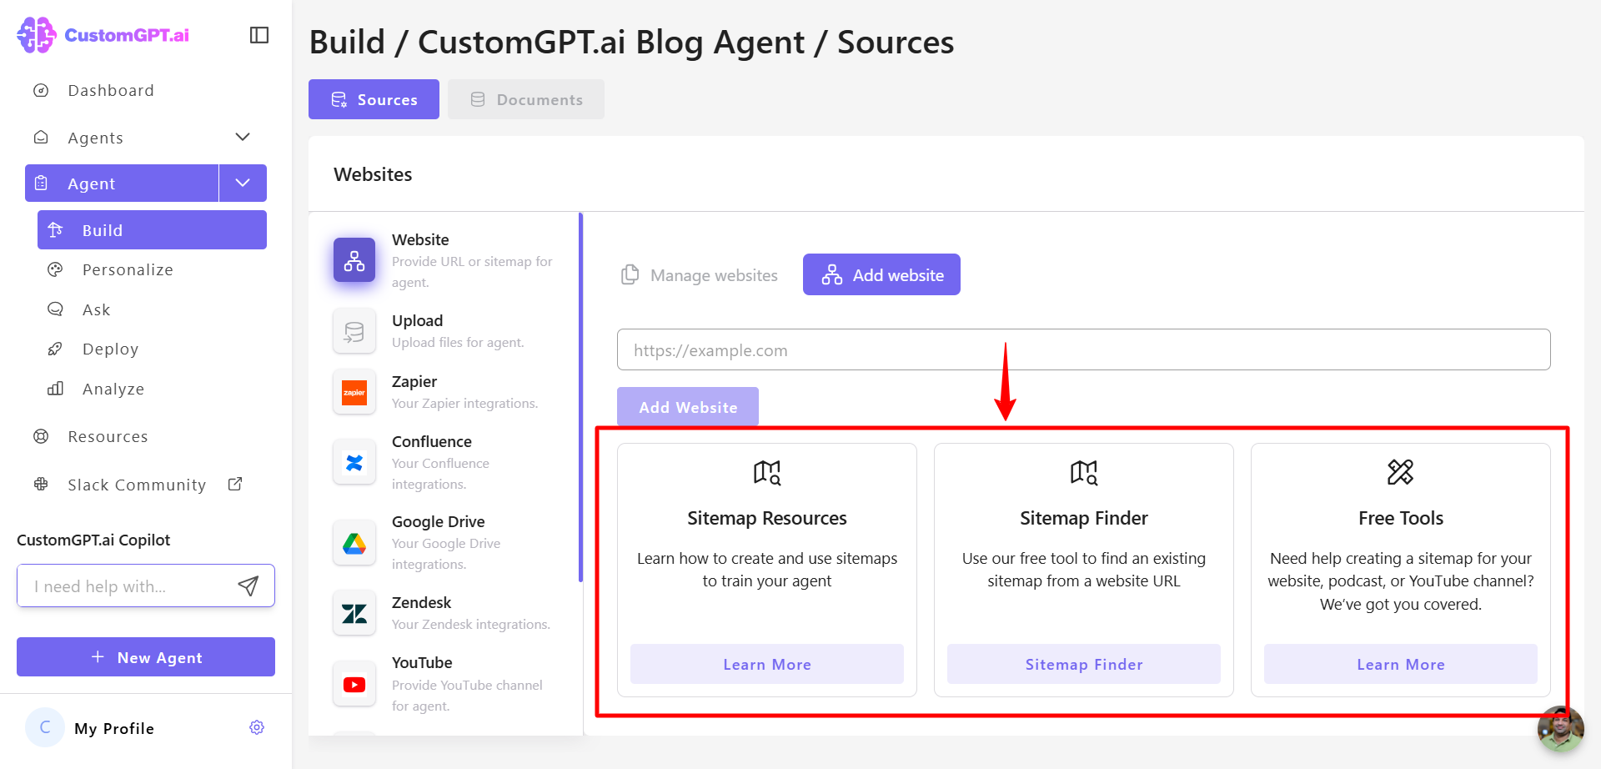
Task: Click the source list vertical scrollbar
Action: [x=580, y=397]
